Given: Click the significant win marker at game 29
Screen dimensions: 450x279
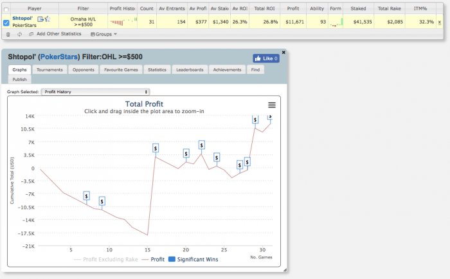Looking at the screenshot, I should 255,119.
